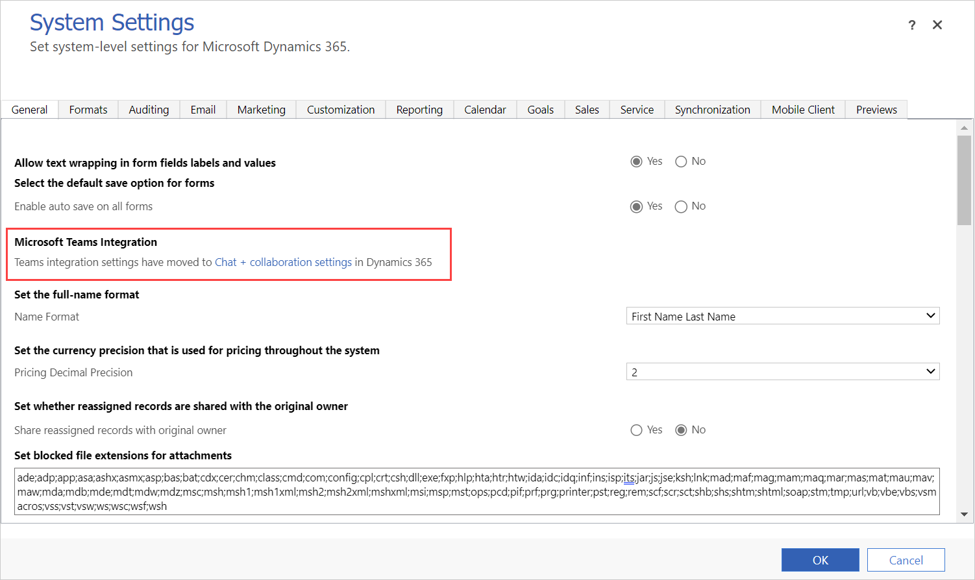The height and width of the screenshot is (580, 975).
Task: Click the scrollbar up arrow
Action: (964, 128)
